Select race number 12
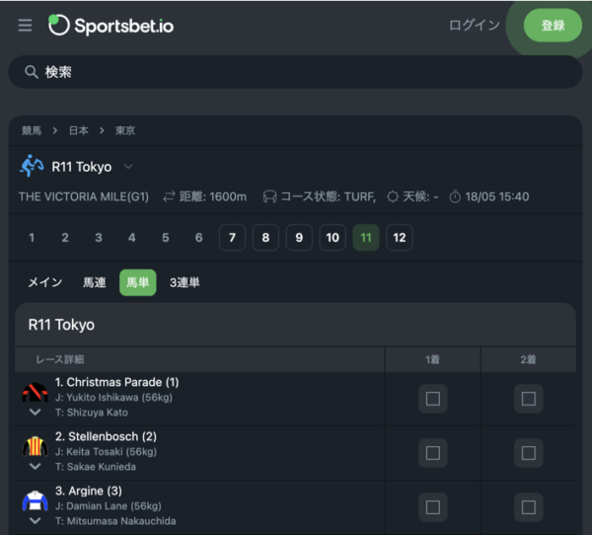The height and width of the screenshot is (535, 592). pos(399,237)
